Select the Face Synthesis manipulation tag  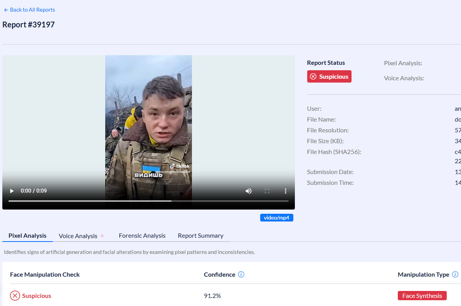422,296
